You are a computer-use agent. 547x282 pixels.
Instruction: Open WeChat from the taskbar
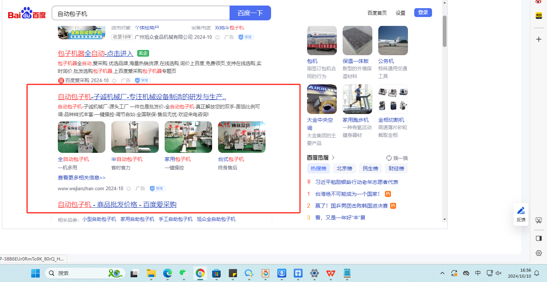(184, 273)
